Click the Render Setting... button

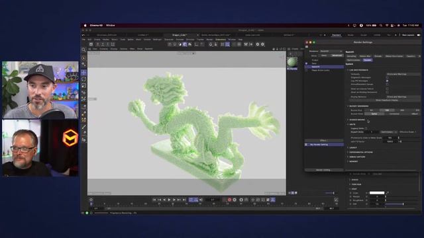coord(323,170)
